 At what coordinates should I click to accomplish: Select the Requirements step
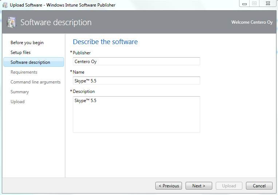pos(24,72)
